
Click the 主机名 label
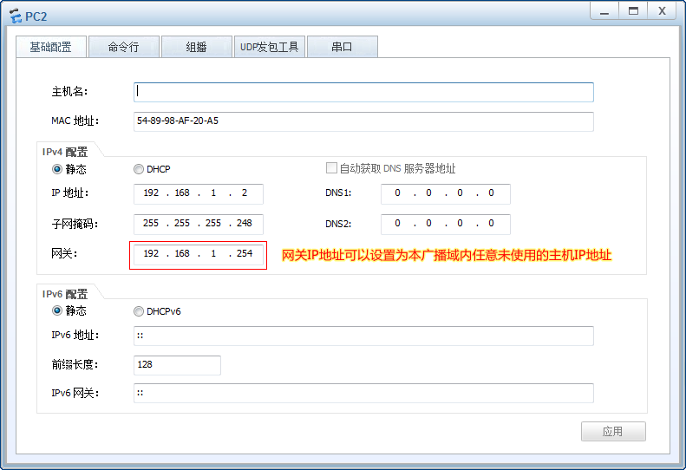click(69, 91)
